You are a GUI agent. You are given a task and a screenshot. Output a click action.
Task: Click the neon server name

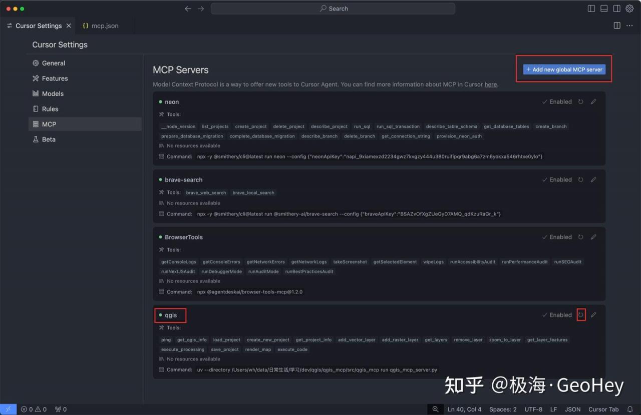click(172, 101)
